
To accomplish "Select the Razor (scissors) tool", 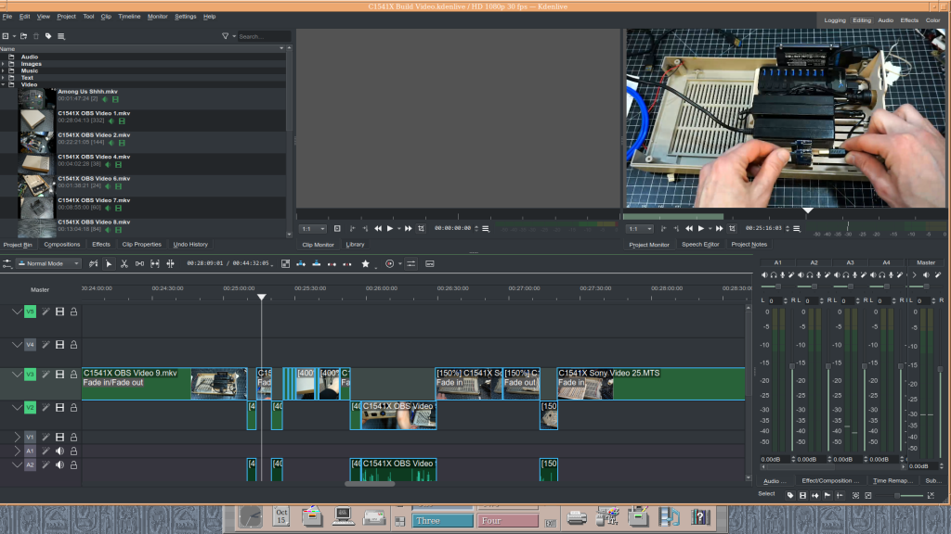I will tap(124, 264).
